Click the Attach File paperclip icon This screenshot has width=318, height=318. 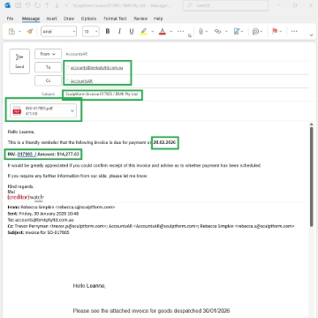click(x=201, y=31)
